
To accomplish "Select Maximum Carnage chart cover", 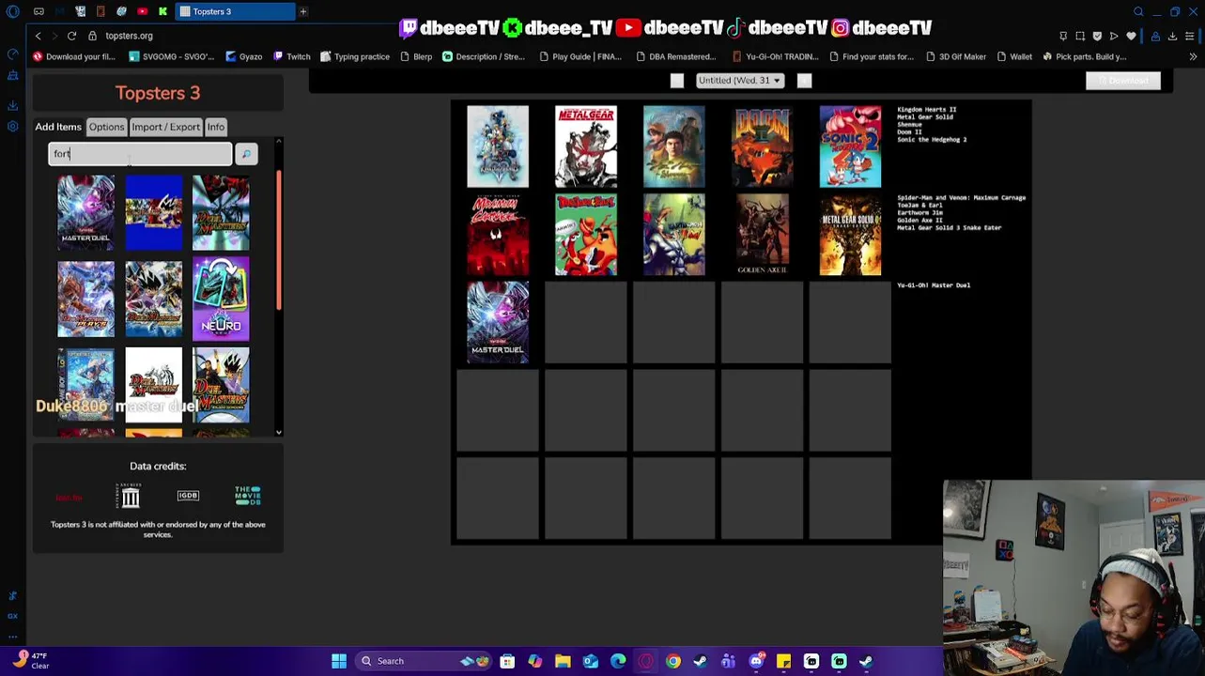I will (x=498, y=235).
